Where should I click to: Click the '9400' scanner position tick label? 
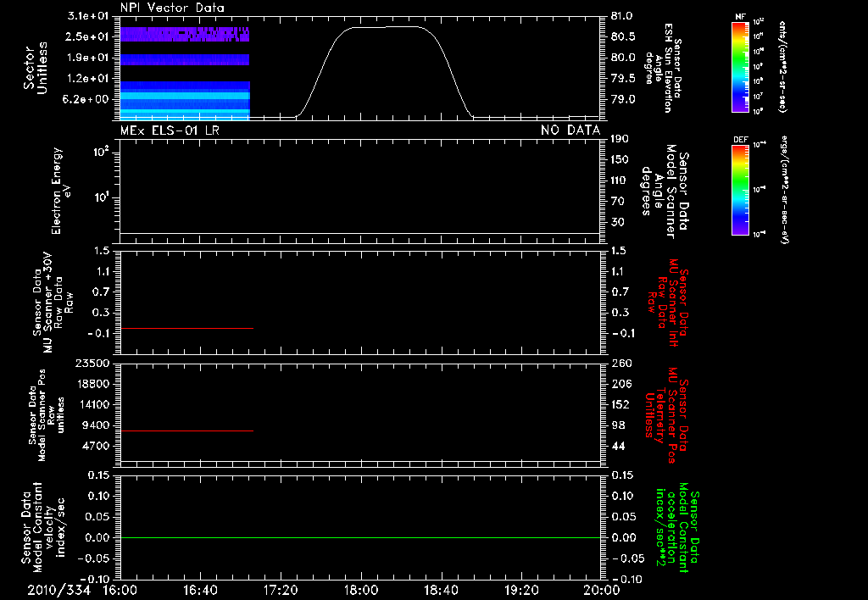click(95, 425)
